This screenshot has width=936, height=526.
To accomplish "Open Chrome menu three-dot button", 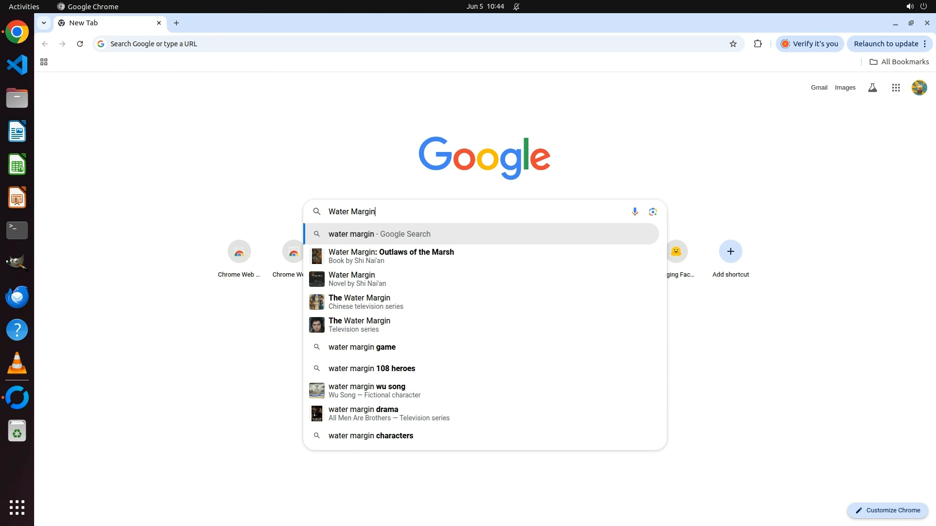I will 925,44.
